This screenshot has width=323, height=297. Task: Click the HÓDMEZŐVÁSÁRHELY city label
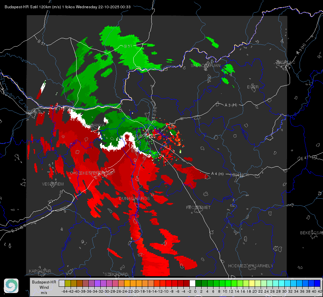click(x=250, y=266)
